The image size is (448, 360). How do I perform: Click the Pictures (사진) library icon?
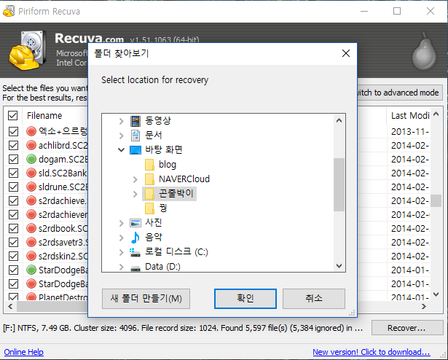point(135,223)
